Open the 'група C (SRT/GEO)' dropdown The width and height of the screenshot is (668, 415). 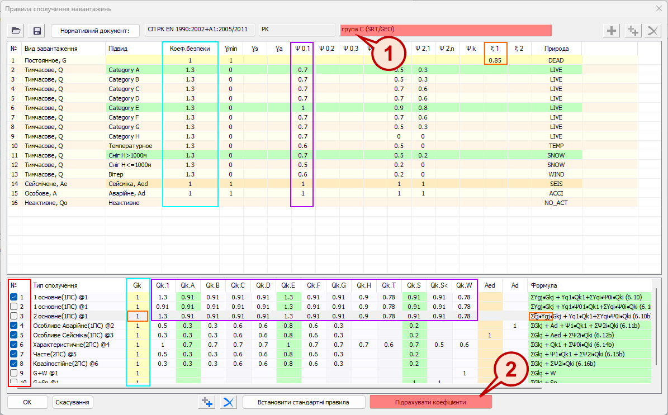click(446, 30)
